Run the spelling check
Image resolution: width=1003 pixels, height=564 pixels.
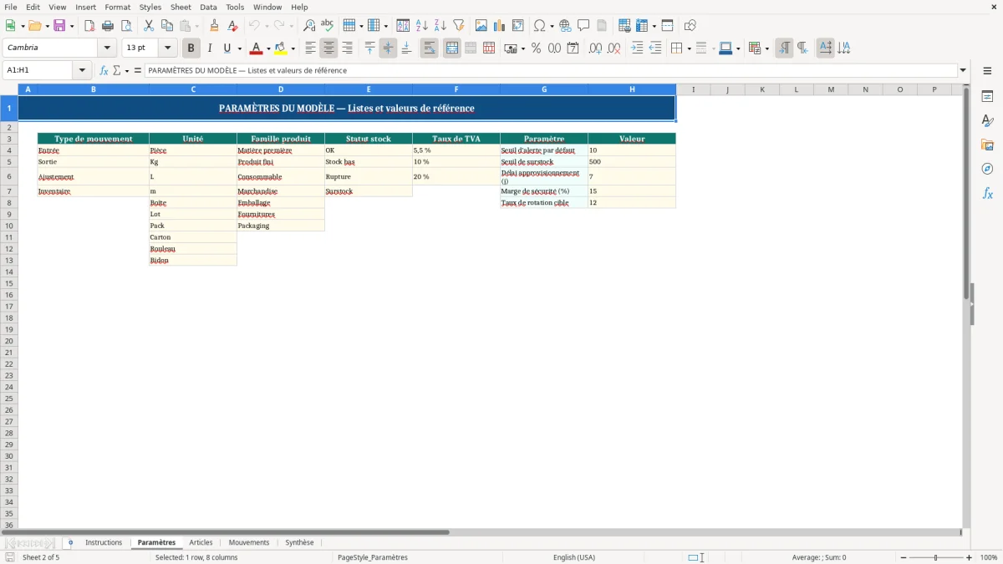tap(328, 26)
